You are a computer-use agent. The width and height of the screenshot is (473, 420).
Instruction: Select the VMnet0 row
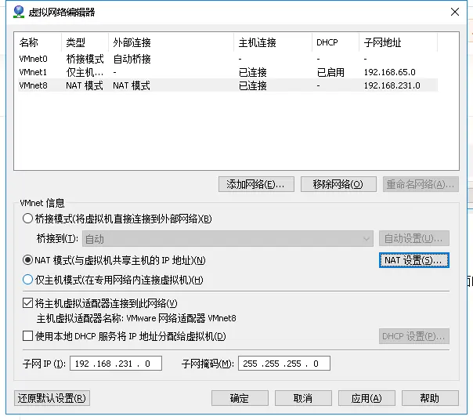coord(228,59)
